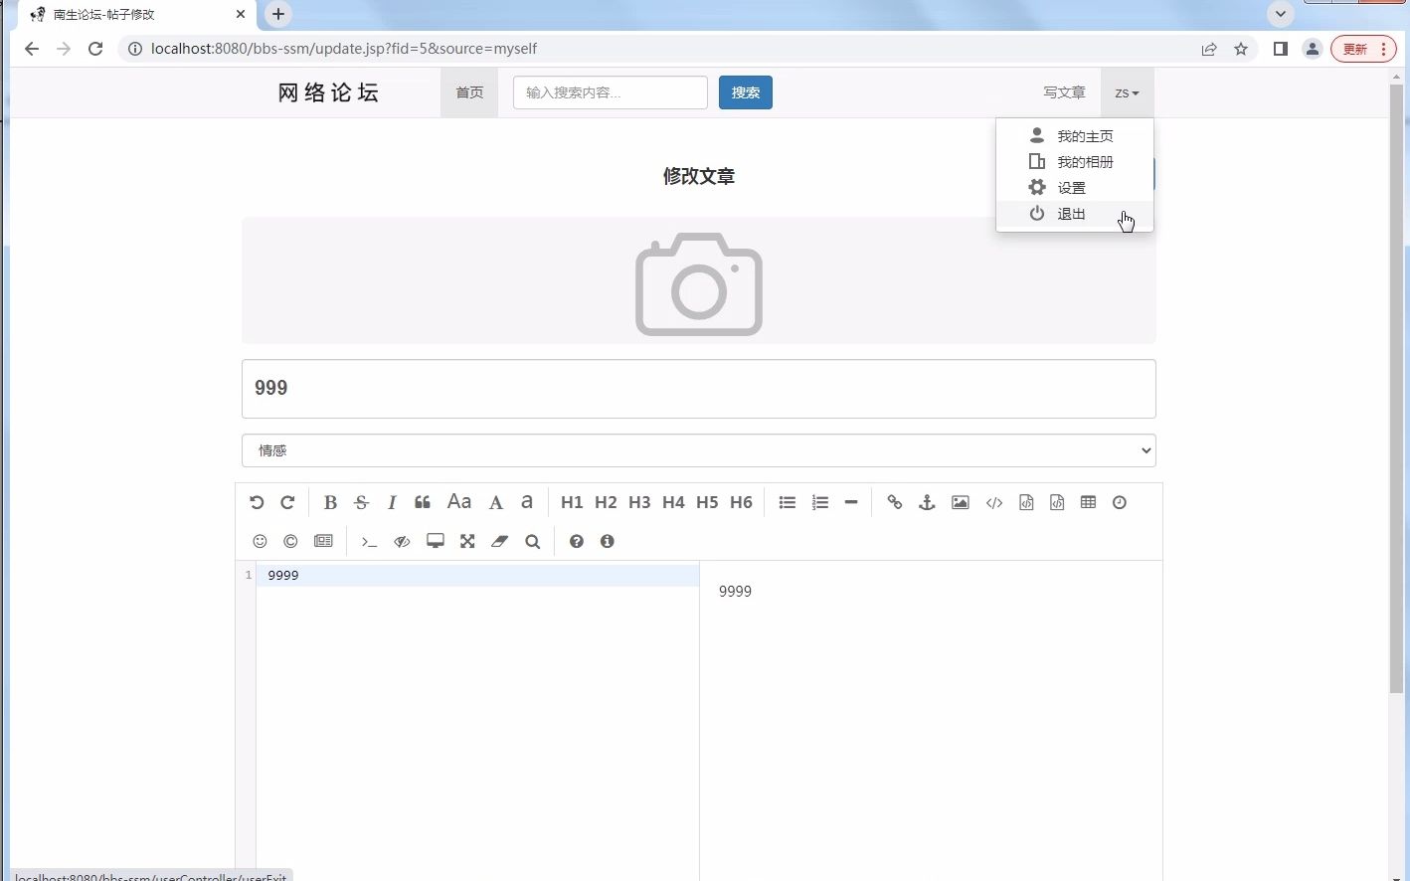Undo the last edit in editor toolbar
Image resolution: width=1410 pixels, height=881 pixels.
[x=257, y=503]
